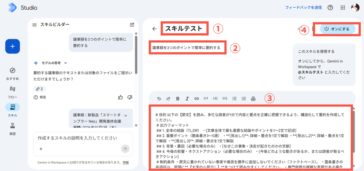364x171 pixels.
Task: Open the スキルビルダー hamburger menu
Action: [x=34, y=25]
